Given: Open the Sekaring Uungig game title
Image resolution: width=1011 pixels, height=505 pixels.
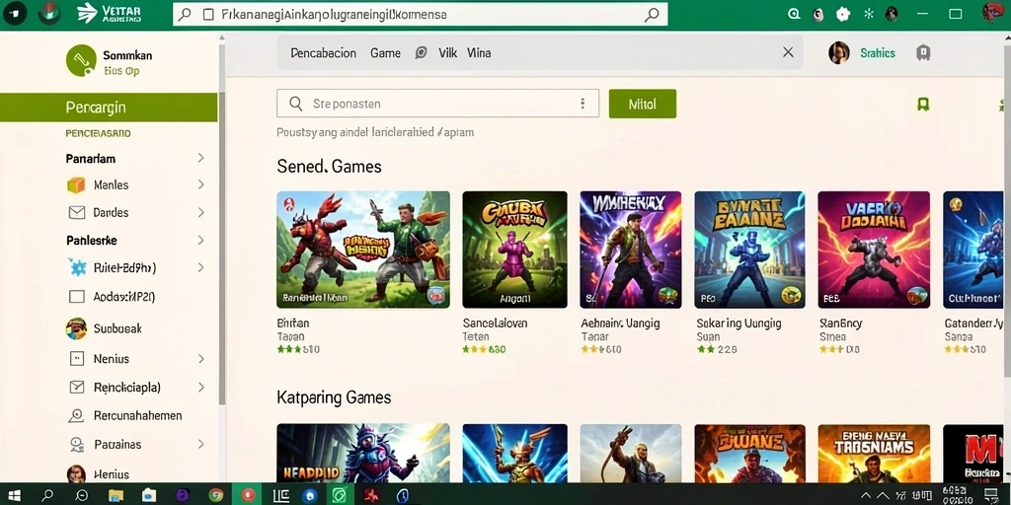Looking at the screenshot, I should pyautogui.click(x=739, y=324).
